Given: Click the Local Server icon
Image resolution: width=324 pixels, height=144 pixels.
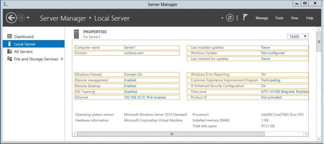Looking at the screenshot, I should tap(9, 44).
